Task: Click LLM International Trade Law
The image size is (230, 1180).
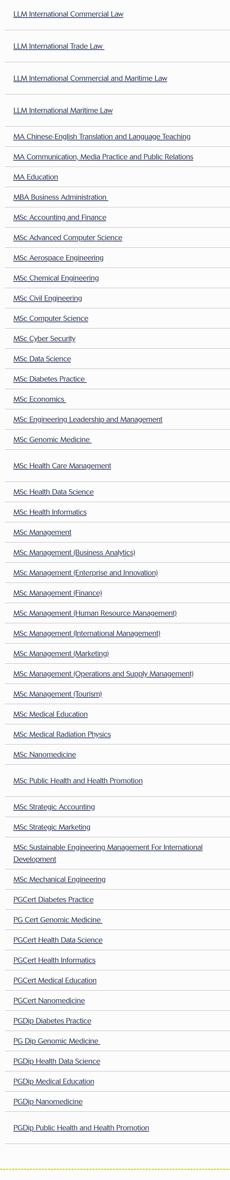Action: click(x=58, y=46)
